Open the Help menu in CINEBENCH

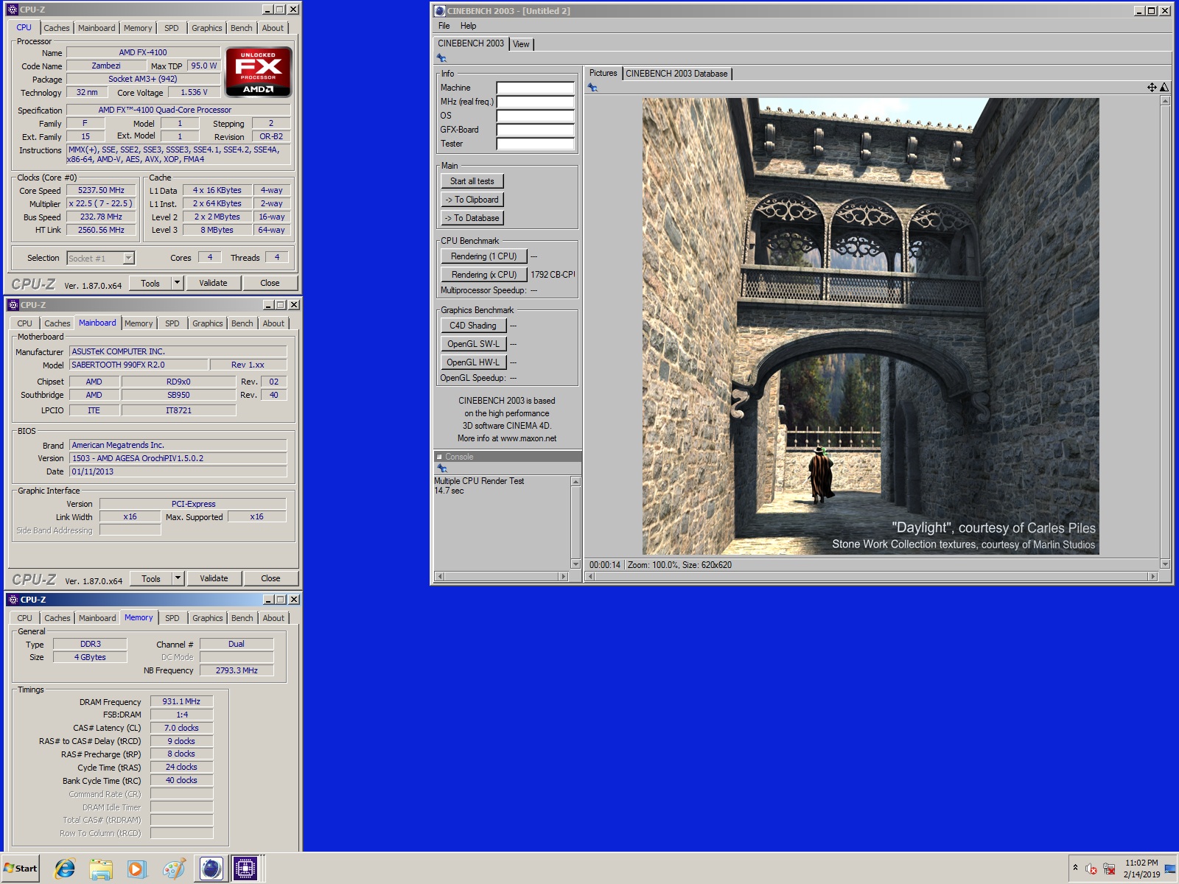[x=469, y=26]
